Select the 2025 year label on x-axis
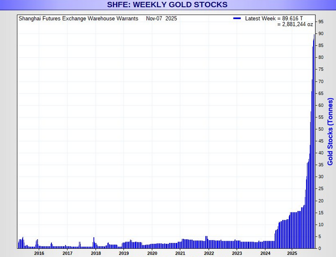This screenshot has width=336, height=257. [292, 253]
